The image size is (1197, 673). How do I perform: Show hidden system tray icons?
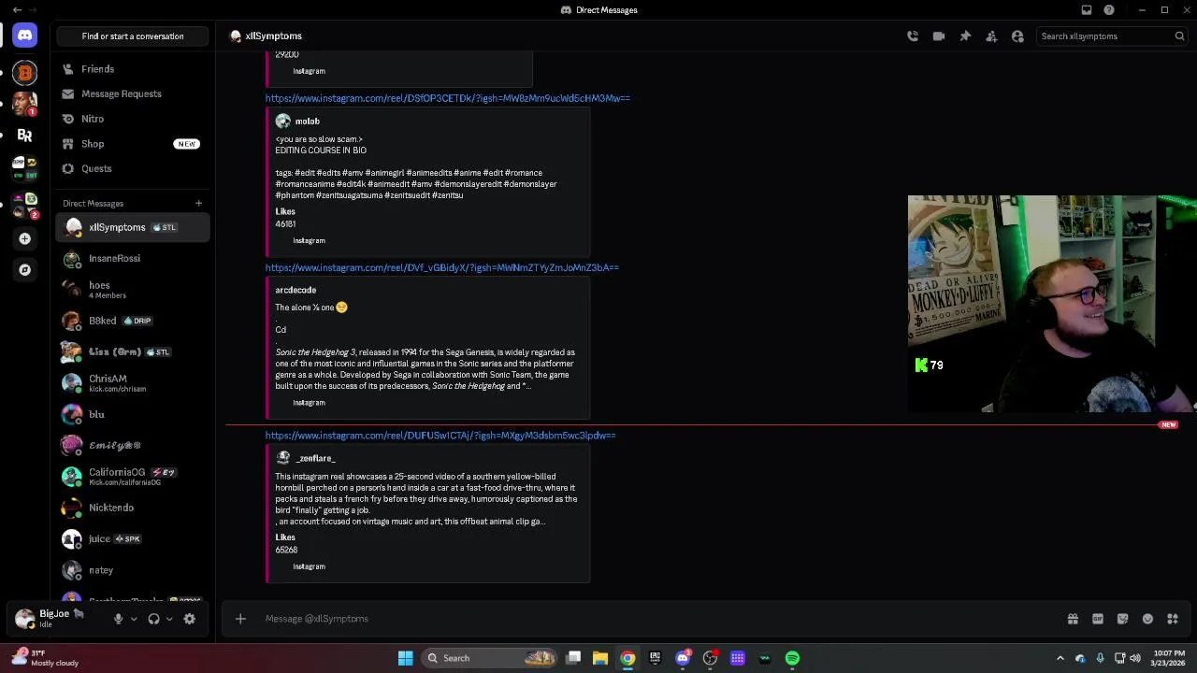(x=1060, y=658)
